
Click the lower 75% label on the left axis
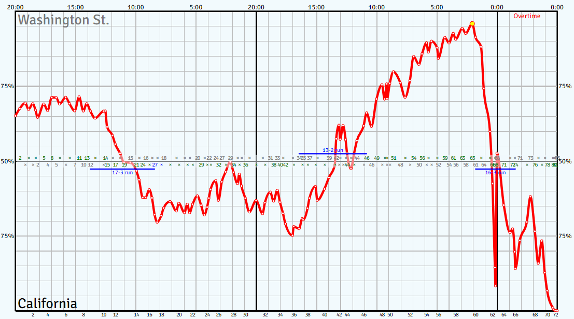coord(7,236)
